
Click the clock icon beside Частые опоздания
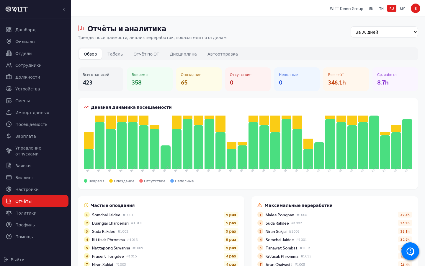[86, 205]
